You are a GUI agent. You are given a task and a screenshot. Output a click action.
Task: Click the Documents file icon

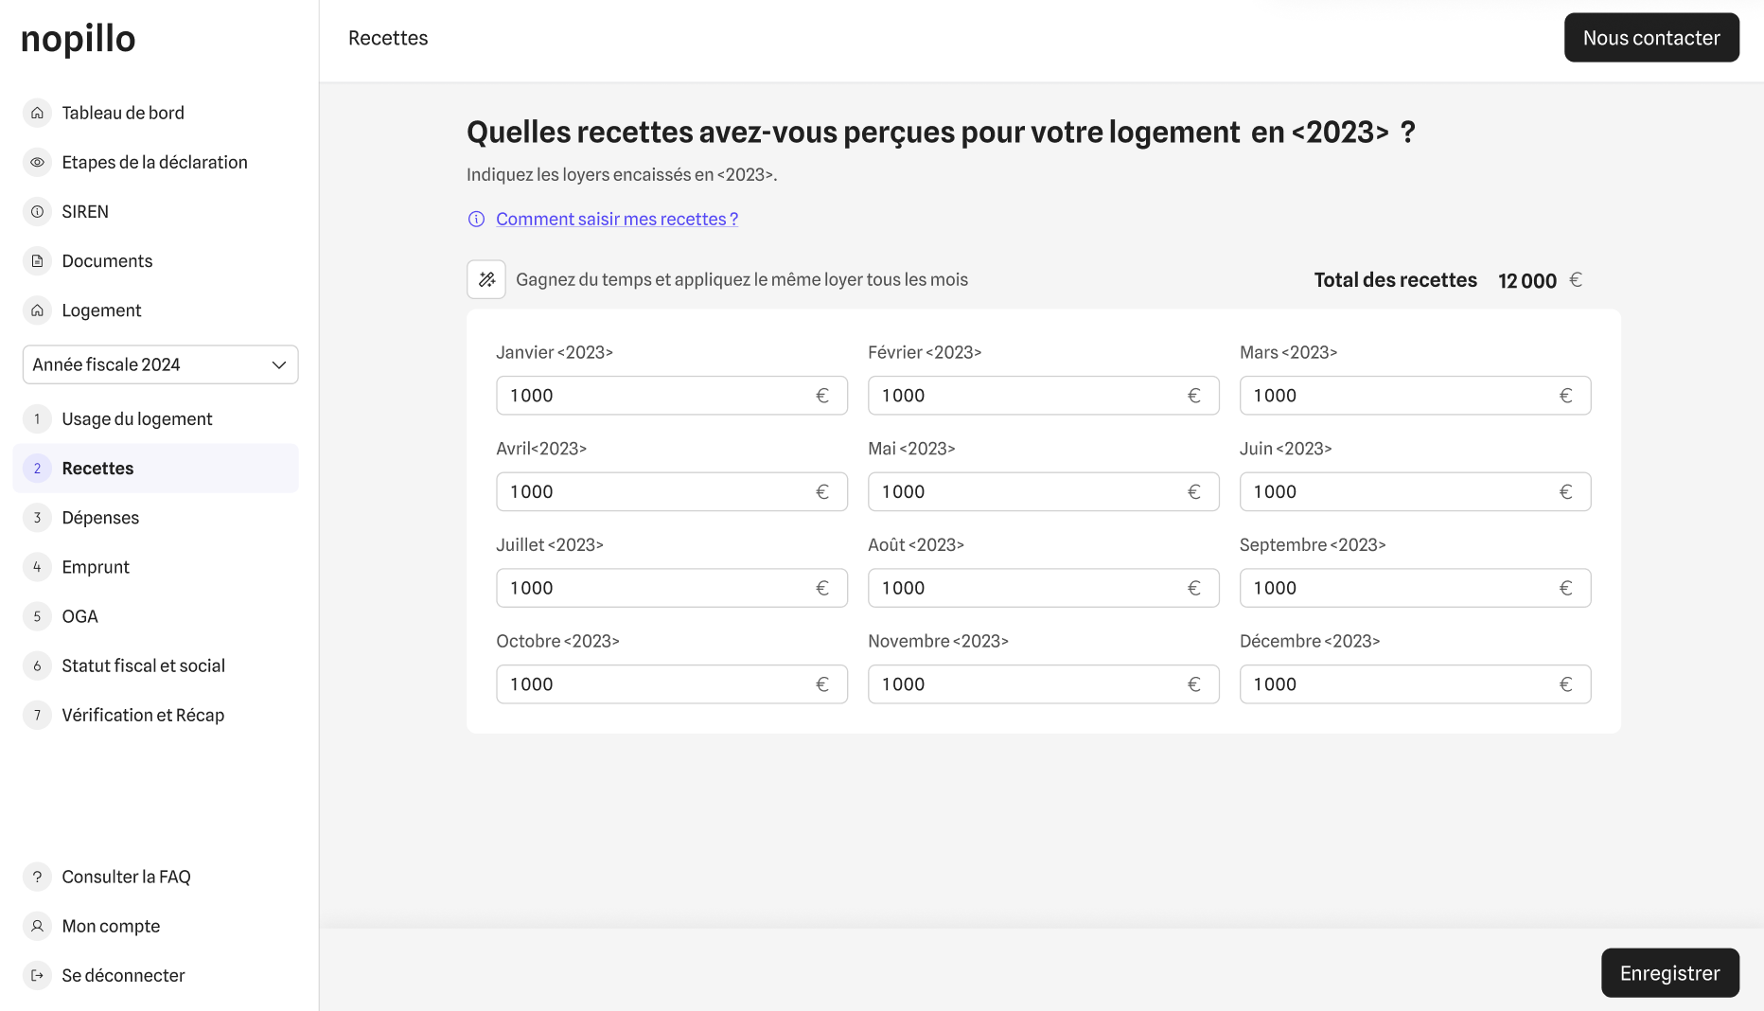tap(37, 260)
